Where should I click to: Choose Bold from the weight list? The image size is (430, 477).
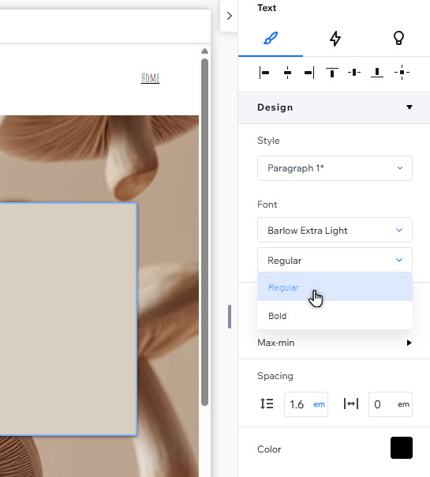pyautogui.click(x=335, y=315)
